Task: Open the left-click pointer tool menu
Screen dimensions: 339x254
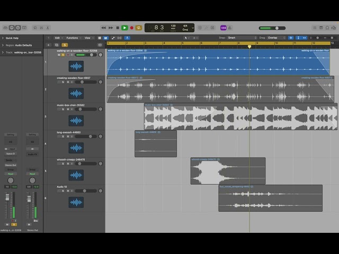Action: [187, 38]
